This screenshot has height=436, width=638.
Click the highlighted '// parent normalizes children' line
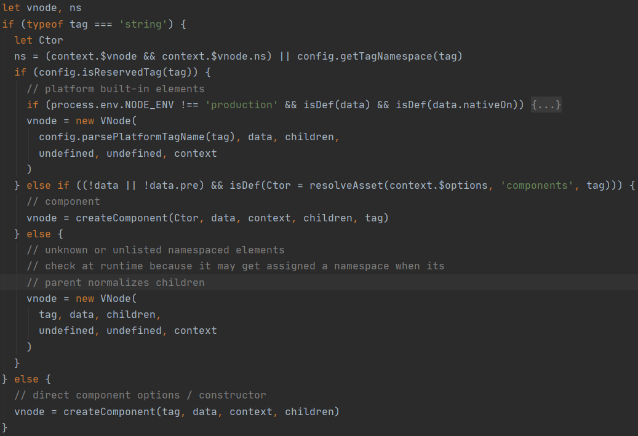pos(116,282)
